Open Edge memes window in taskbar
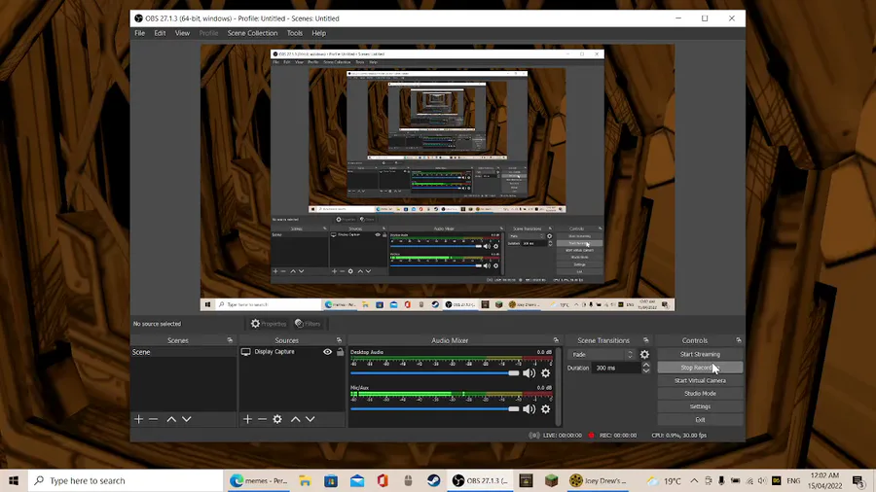Viewport: 876px width, 492px height. [x=259, y=480]
